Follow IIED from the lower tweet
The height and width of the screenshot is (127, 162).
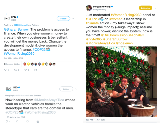tap(66, 89)
